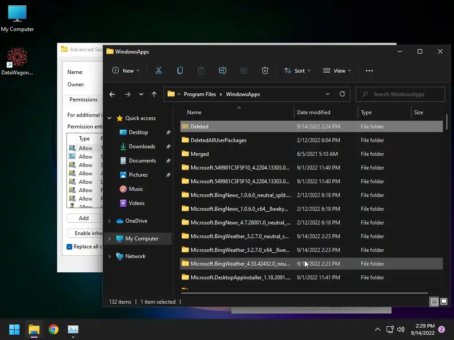Open DataWagon desktop shortcut
The image size is (454, 340).
17,61
